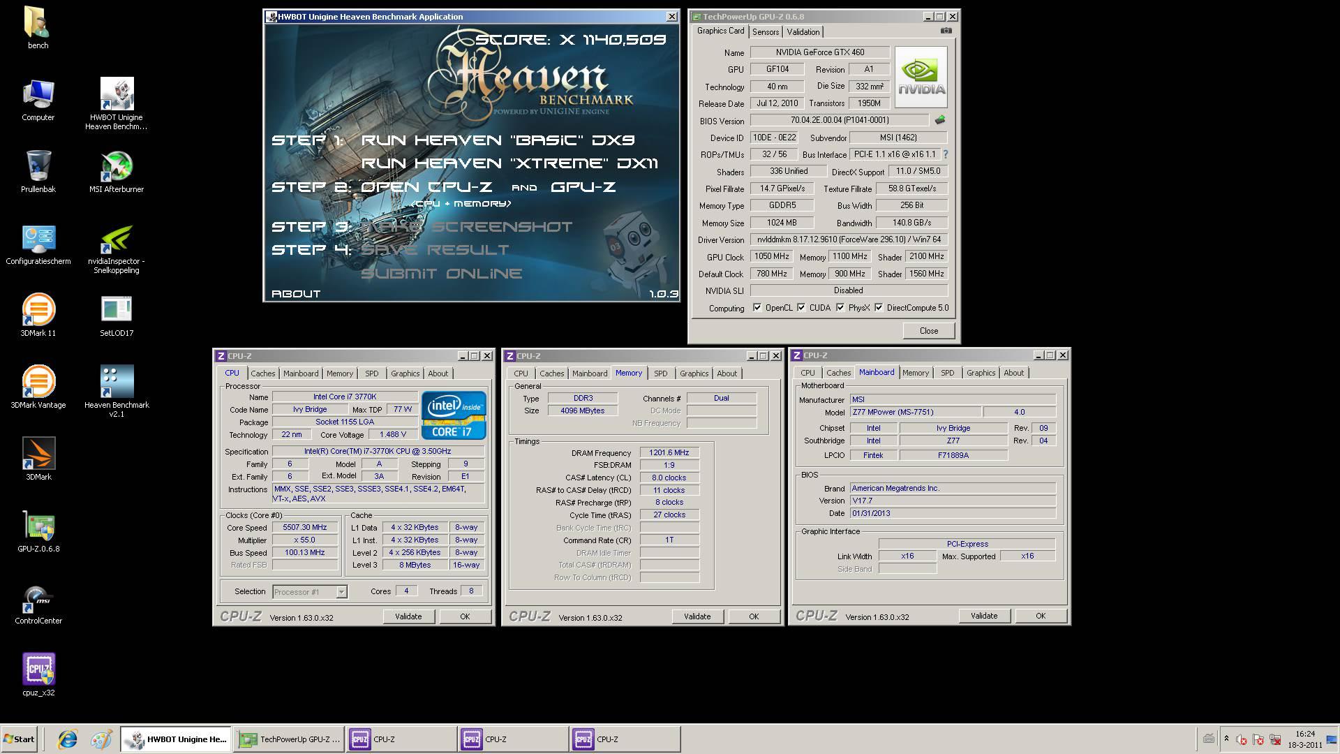Click Run Heaven Basic DX9 step

click(498, 140)
